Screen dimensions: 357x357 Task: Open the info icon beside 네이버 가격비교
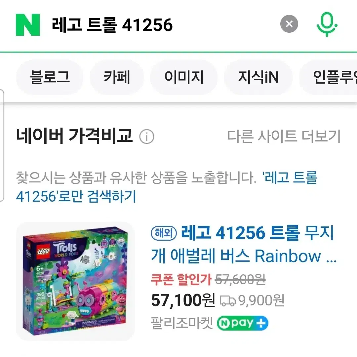click(147, 137)
